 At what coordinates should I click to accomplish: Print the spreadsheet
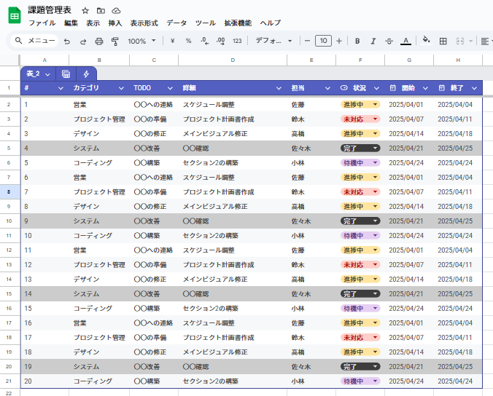[99, 41]
